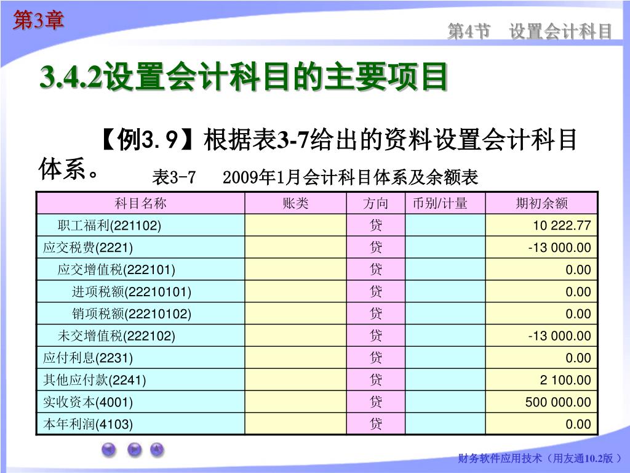Click the 应交税费(2221) row name
630x473 pixels.
(x=88, y=248)
